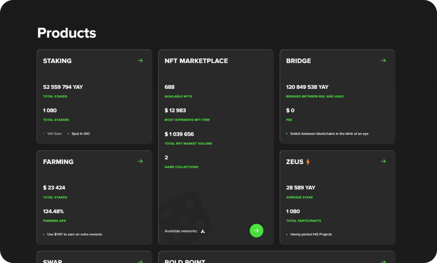This screenshot has width=437, height=263.
Task: Click the green round arrow button in NFT Marketplace
Action: (x=256, y=230)
